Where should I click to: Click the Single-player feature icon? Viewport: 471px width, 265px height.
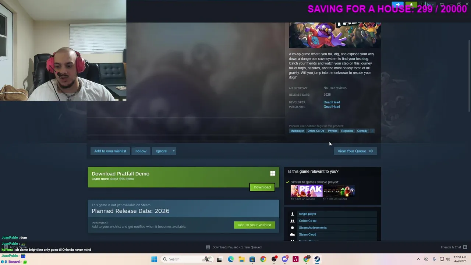pyautogui.click(x=293, y=214)
